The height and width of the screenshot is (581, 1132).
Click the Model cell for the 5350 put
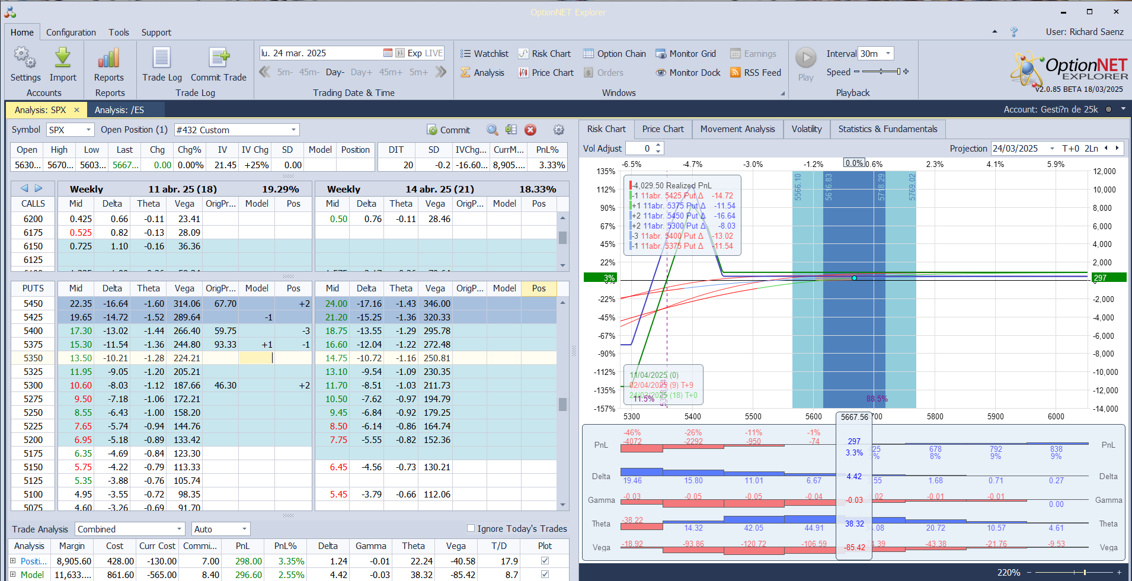(257, 358)
